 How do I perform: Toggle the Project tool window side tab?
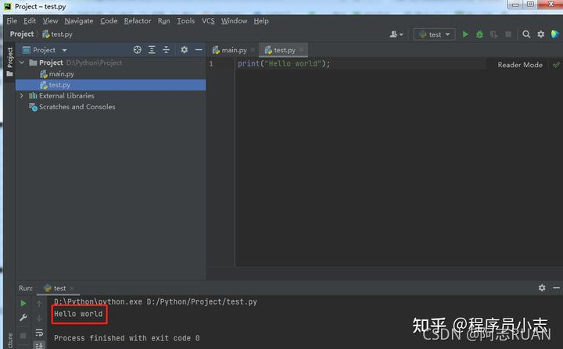[9, 62]
